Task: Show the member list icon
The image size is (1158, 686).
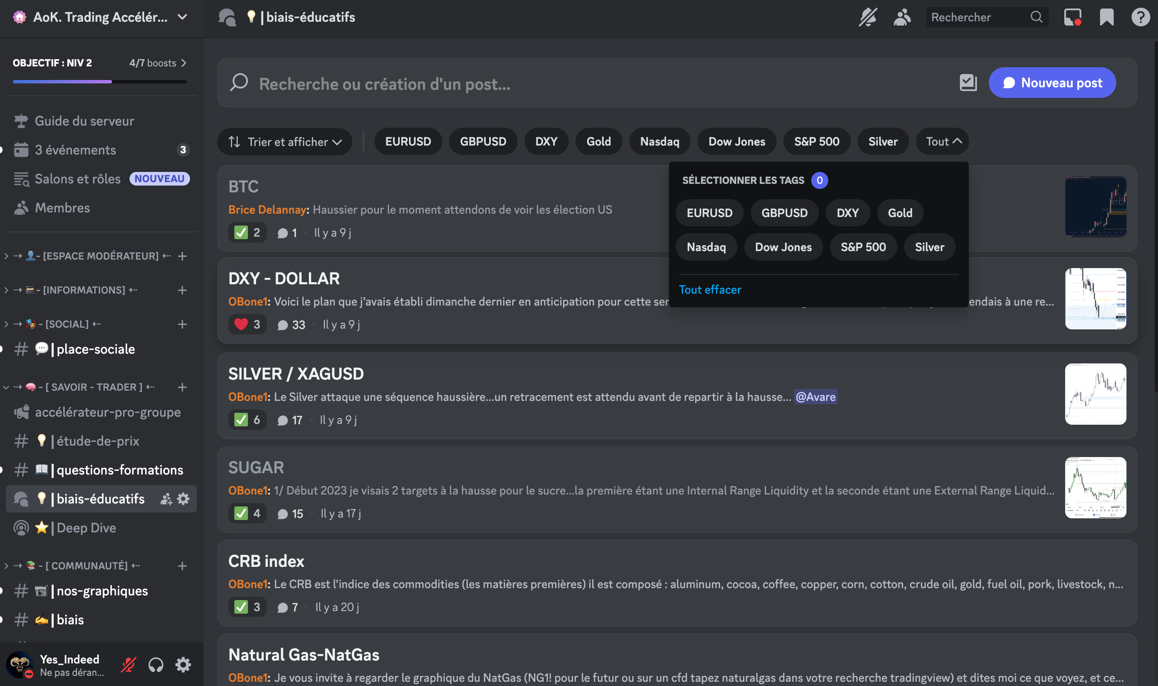Action: click(x=902, y=17)
